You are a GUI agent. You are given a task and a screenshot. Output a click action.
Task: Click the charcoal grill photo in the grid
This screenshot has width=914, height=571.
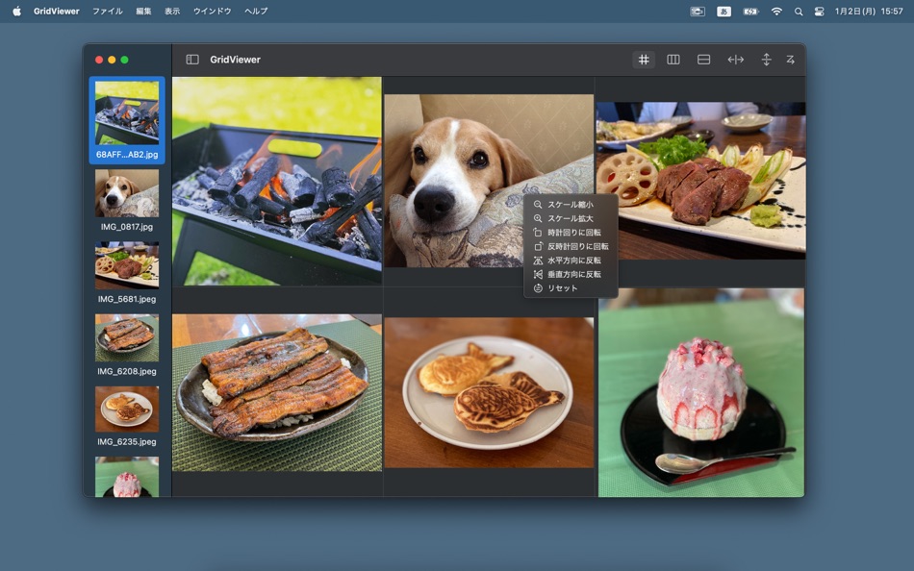[277, 182]
